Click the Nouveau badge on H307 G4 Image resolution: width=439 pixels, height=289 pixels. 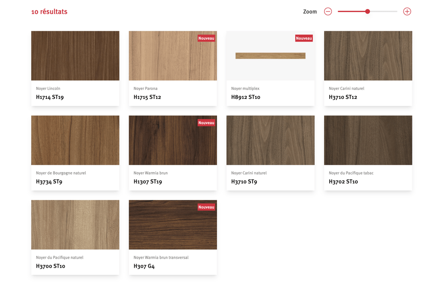[206, 207]
